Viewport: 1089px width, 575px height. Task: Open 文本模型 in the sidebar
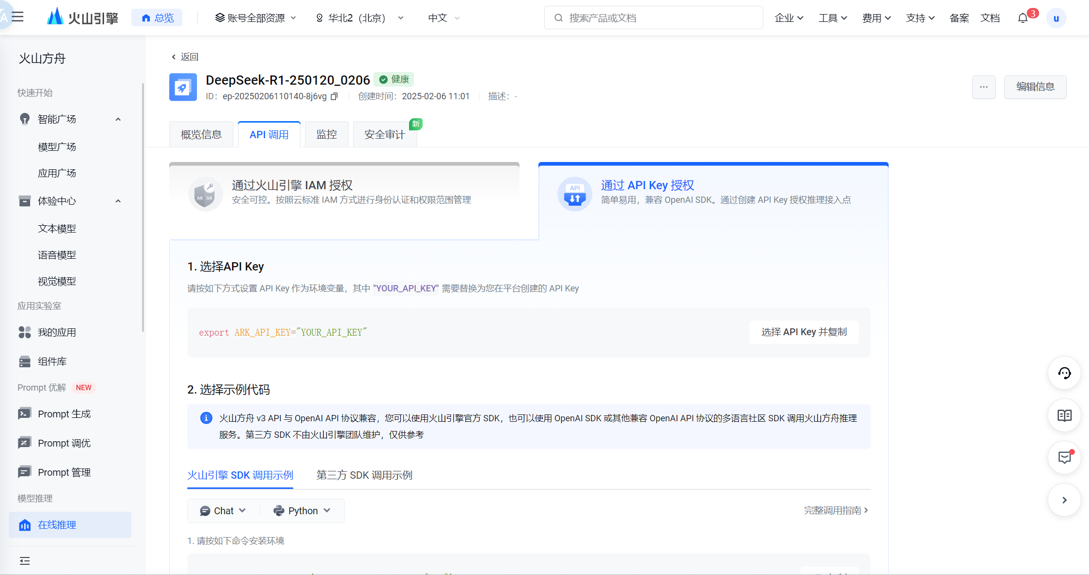pyautogui.click(x=57, y=229)
